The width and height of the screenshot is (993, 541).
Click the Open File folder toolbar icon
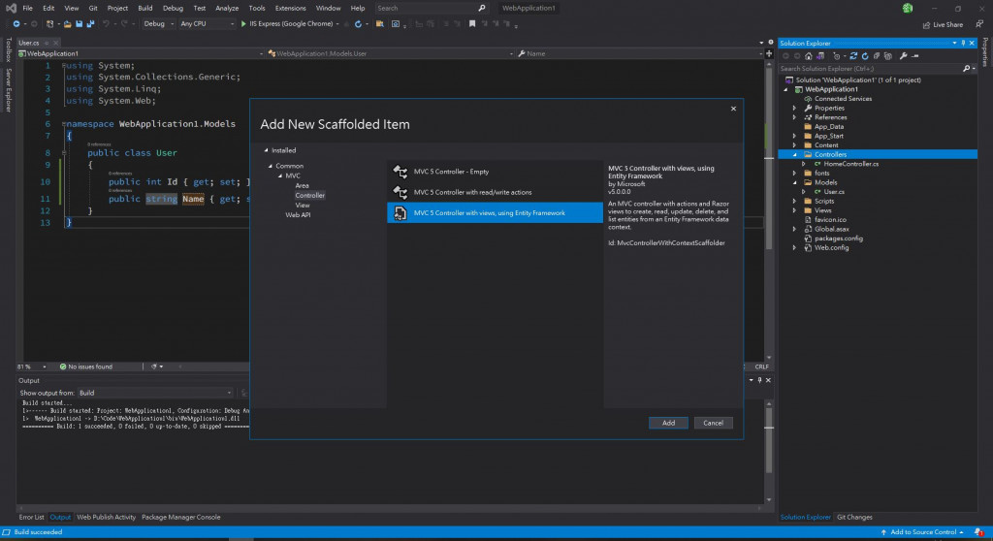(x=67, y=24)
